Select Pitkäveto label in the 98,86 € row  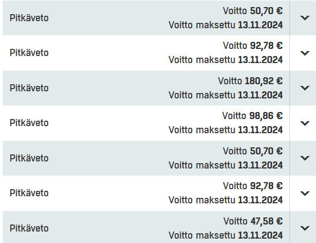29,123
